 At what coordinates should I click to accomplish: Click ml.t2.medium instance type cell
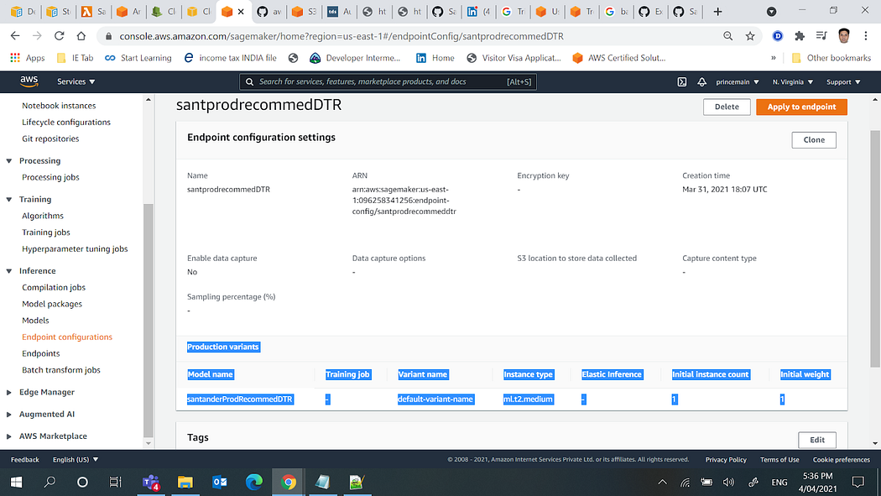(528, 399)
